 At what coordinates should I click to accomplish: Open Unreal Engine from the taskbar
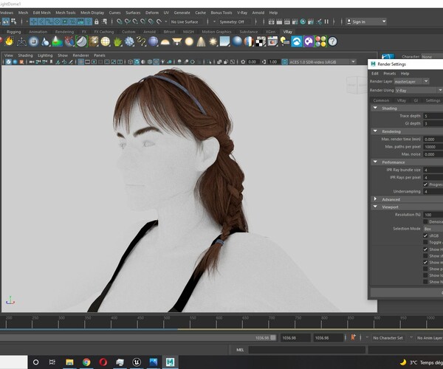click(x=137, y=362)
